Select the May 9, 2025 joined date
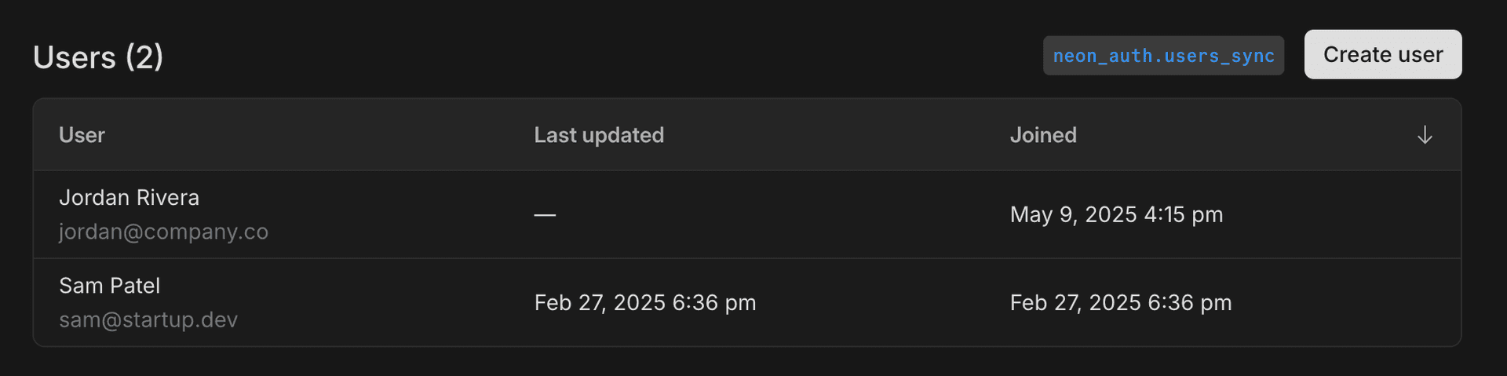The image size is (1507, 376). [x=1073, y=214]
